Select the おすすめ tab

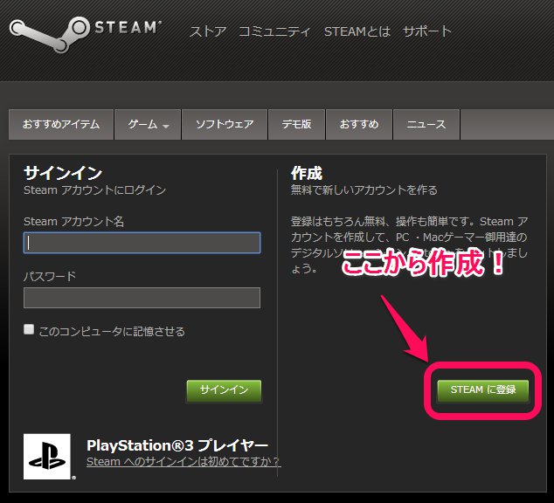[x=359, y=124]
